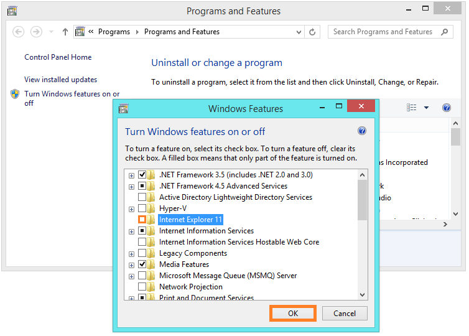
Task: Toggle .NET Framework 4.5 Advanced Services checkbox
Action: coord(142,186)
